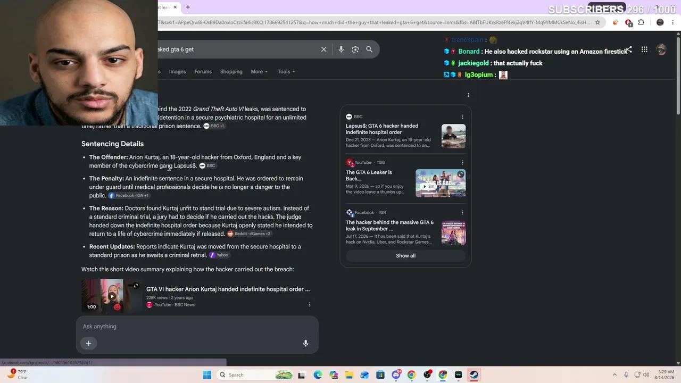Open options for the AI overview sources panel
Screen dimensions: 681x383
tap(468, 95)
